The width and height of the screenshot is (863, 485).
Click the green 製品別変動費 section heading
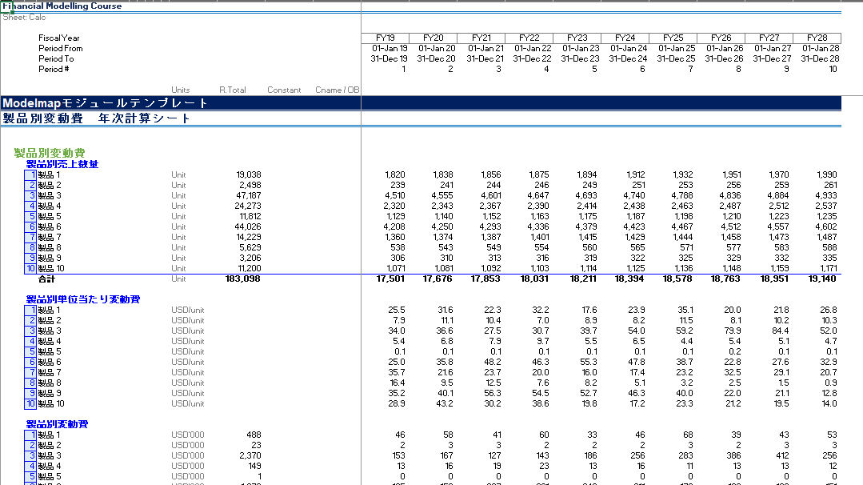tap(50, 153)
